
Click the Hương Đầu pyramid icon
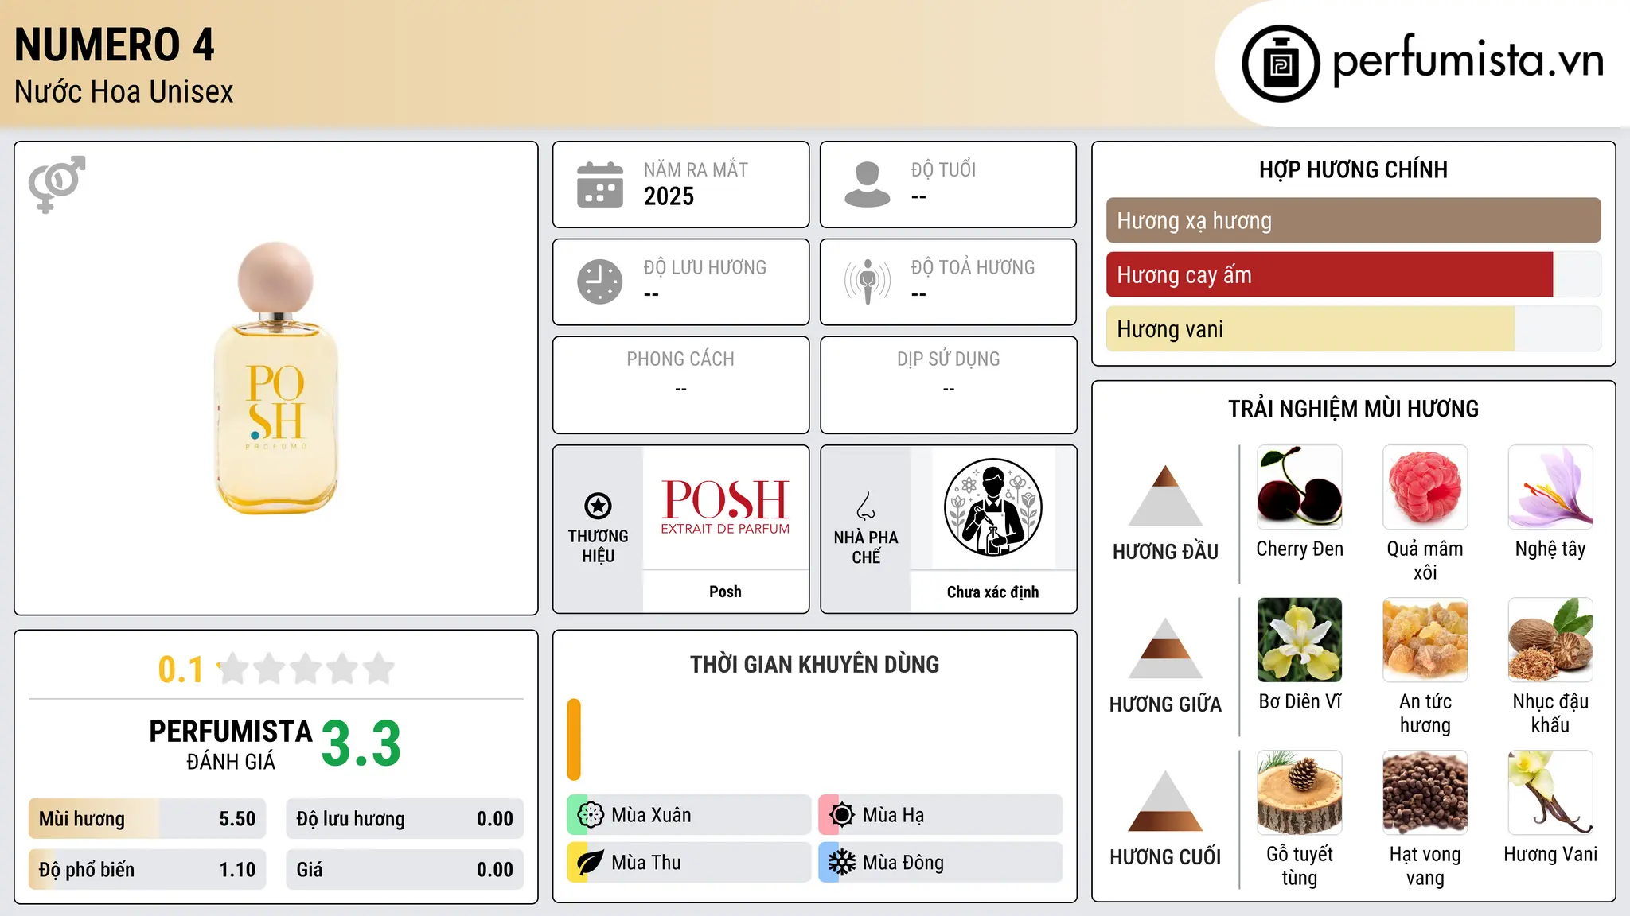point(1165,495)
